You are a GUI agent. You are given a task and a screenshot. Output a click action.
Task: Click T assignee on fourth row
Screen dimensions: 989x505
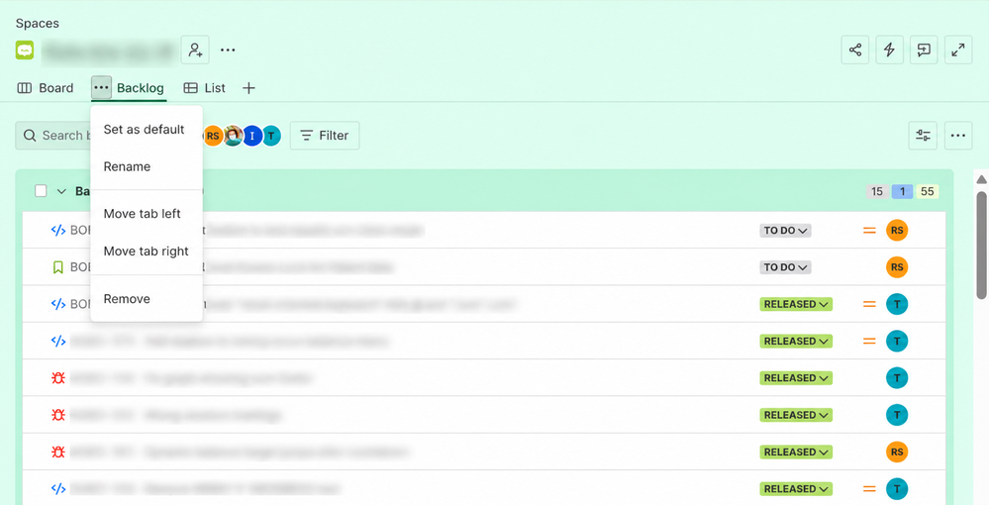[x=897, y=341]
